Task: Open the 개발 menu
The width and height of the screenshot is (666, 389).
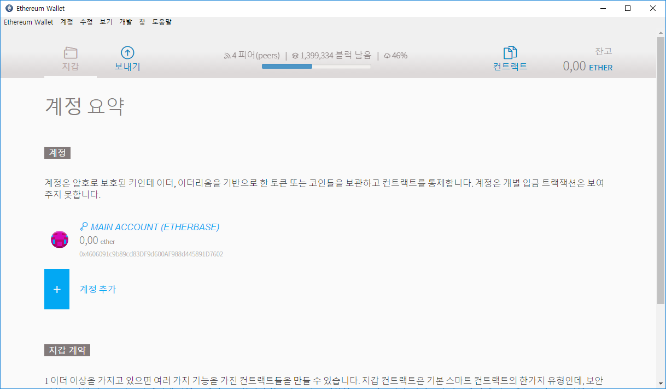Action: [125, 22]
